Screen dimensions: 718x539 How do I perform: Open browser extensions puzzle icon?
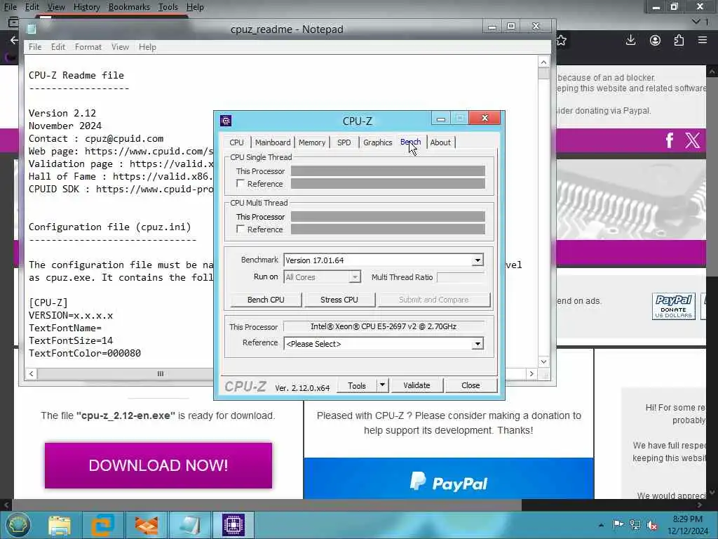pos(679,40)
